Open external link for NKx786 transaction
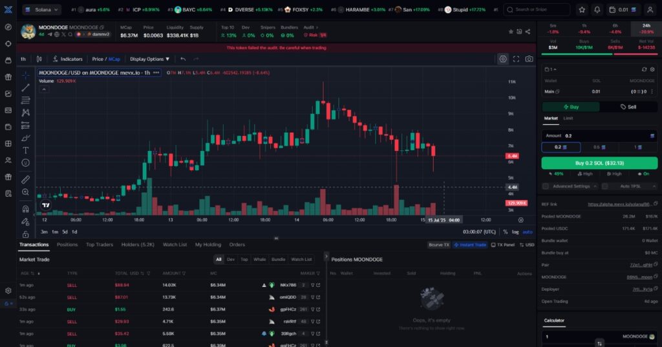 pyautogui.click(x=318, y=285)
